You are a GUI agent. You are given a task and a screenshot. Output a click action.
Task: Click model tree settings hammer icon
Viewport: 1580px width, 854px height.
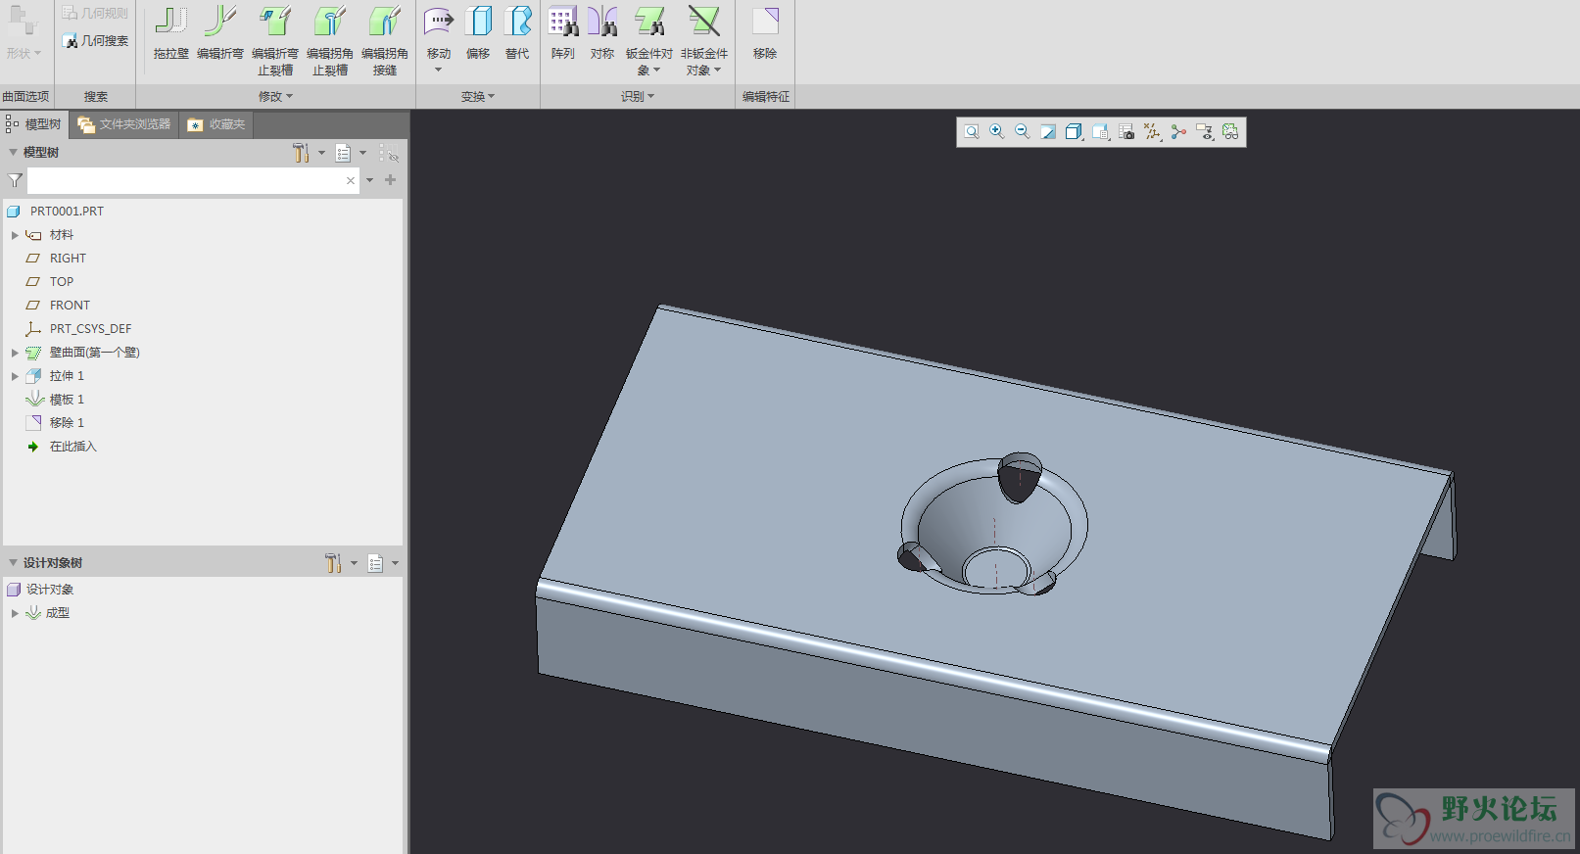[301, 153]
